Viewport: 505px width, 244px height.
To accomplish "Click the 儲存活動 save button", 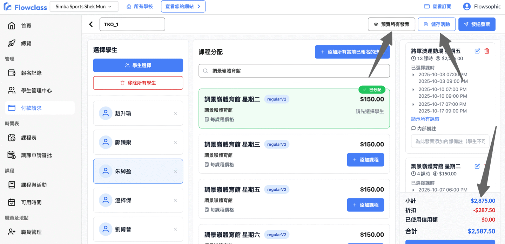I will [437, 25].
